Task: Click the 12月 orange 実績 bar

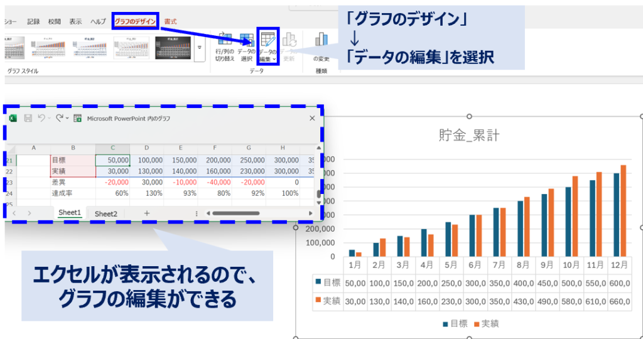Action: point(624,211)
